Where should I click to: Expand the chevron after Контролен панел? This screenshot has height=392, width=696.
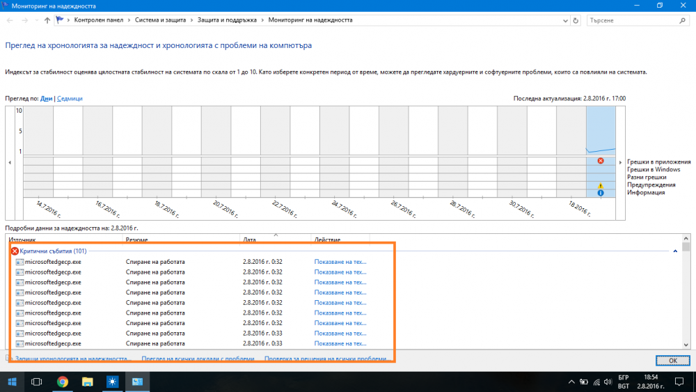[129, 20]
